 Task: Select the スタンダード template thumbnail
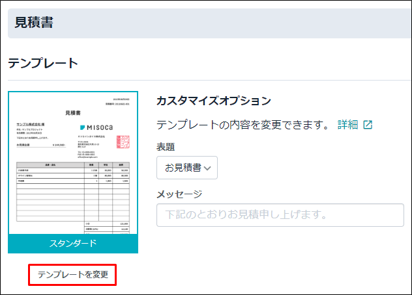coord(72,162)
